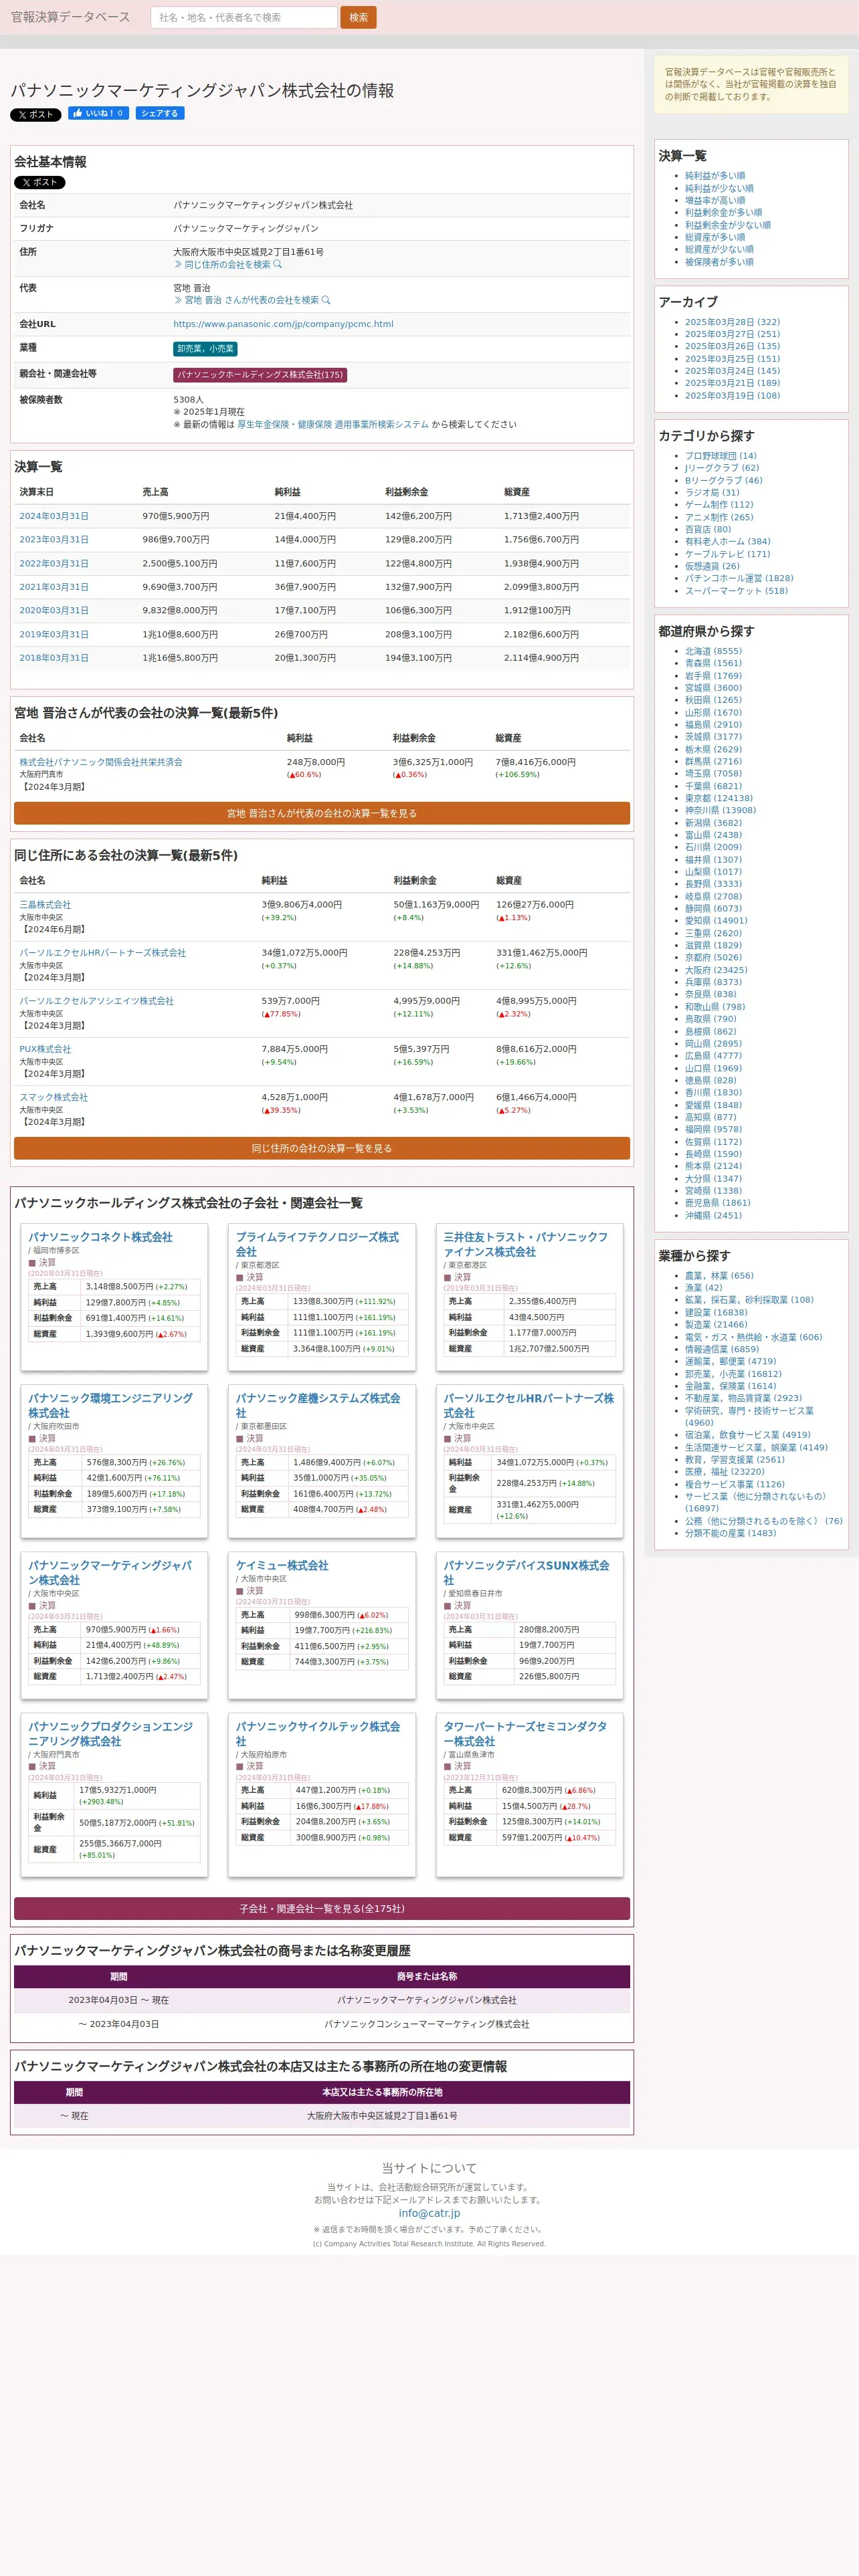Open the 2018年03月31日 settlement row link
This screenshot has width=859, height=2576.
click(x=54, y=658)
